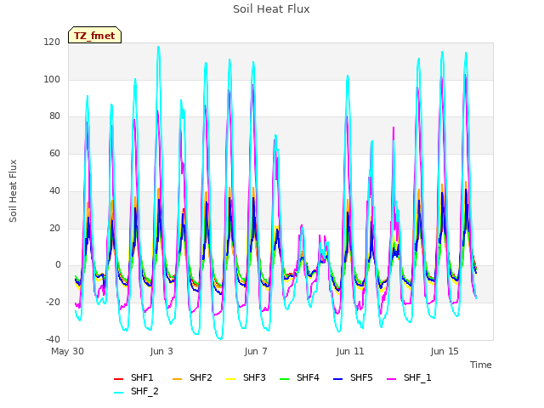Click the blue SHF5 legend swatch
The image size is (544, 408).
338,378
